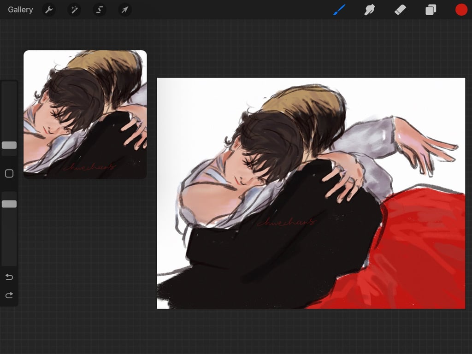The width and height of the screenshot is (472, 354).
Task: Tap the square Modify button in sidebar
Action: [9, 173]
